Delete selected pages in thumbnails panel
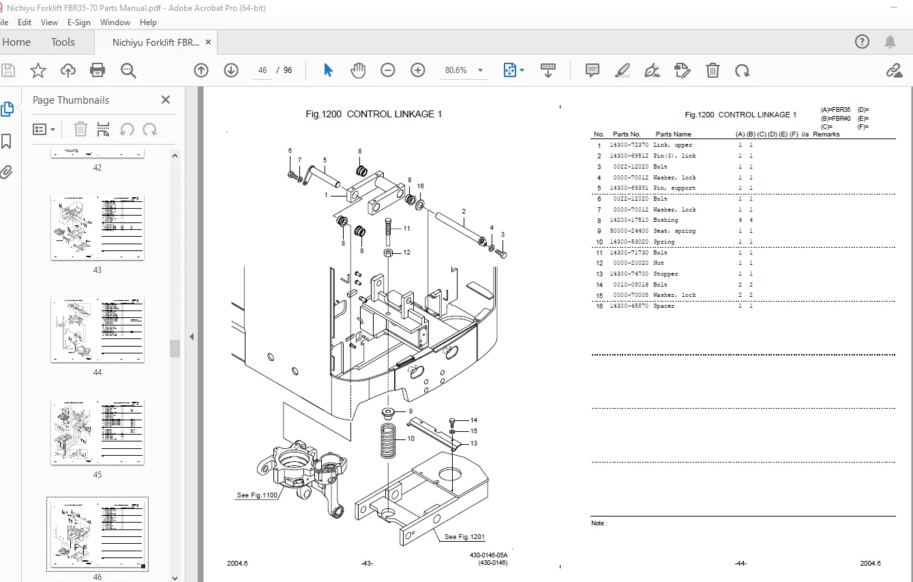Viewport: 913px width, 582px height. coord(80,129)
